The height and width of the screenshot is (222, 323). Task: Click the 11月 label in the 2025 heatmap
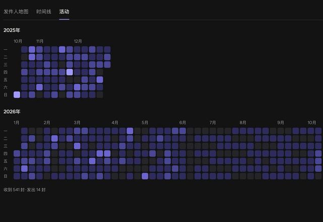click(40, 41)
